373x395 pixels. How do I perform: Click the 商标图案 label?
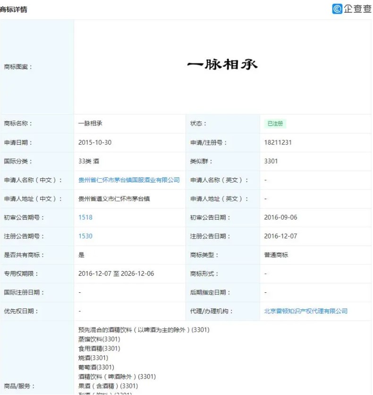(18, 67)
